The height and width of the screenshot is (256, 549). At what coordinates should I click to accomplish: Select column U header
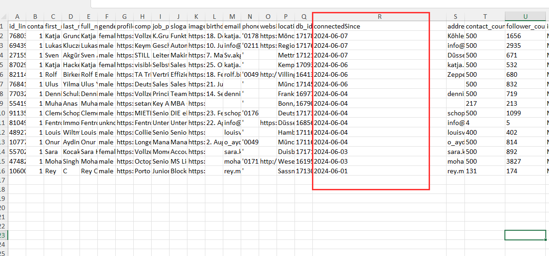coord(525,17)
